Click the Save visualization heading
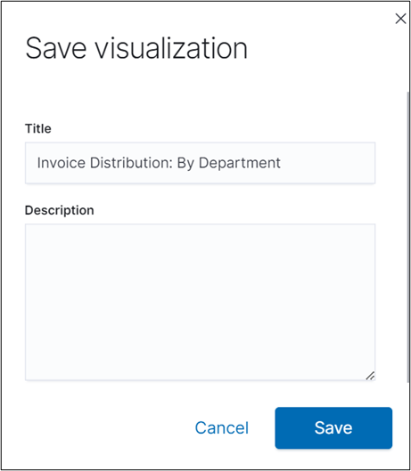This screenshot has height=471, width=411. coord(136,48)
